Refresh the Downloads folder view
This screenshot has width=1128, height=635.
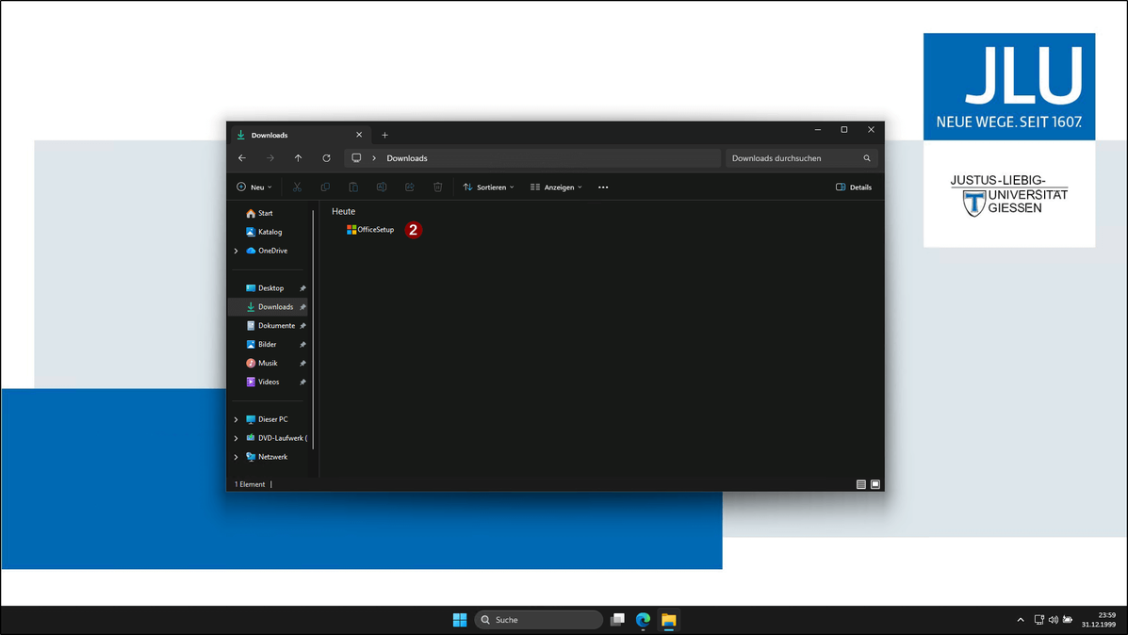coord(327,158)
